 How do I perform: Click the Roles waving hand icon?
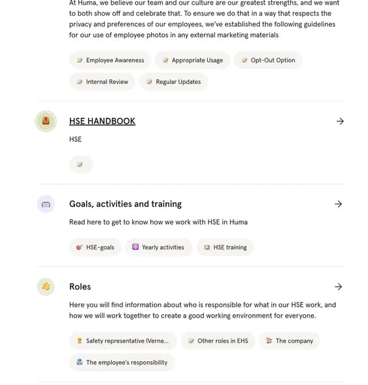tap(46, 287)
